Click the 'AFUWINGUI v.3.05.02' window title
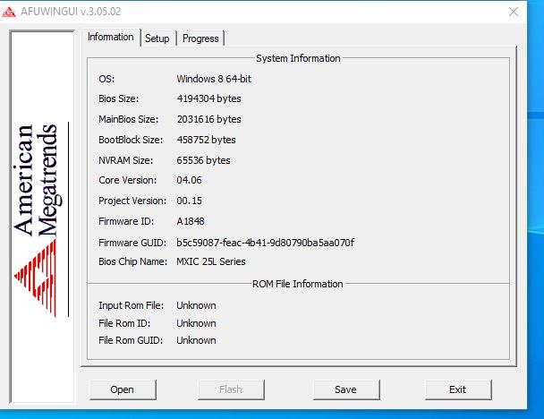The width and height of the screenshot is (544, 419). pos(71,12)
